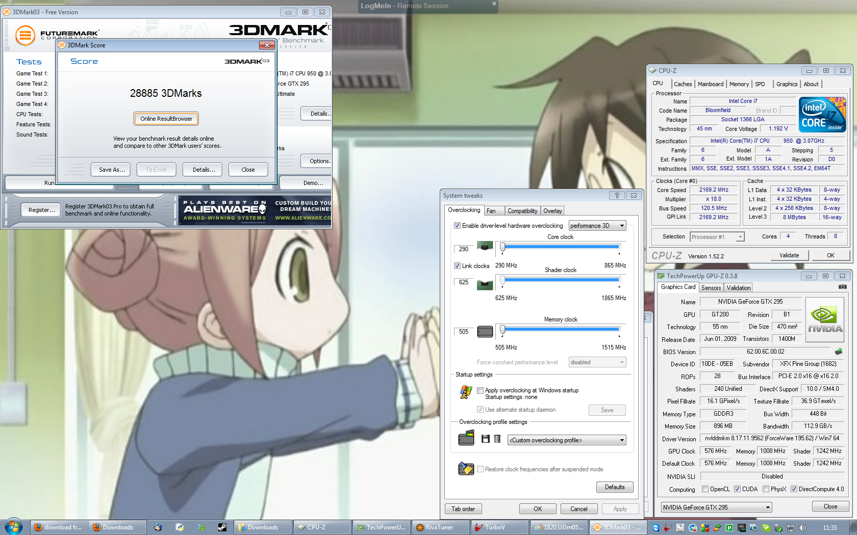Click the Windows startup settings icon
This screenshot has width=857, height=535.
click(x=466, y=392)
